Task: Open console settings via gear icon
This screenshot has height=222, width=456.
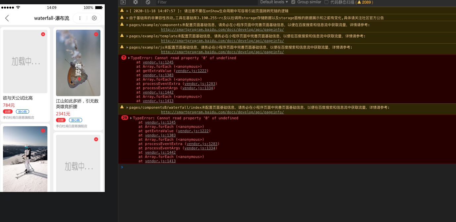Action: (136, 2)
